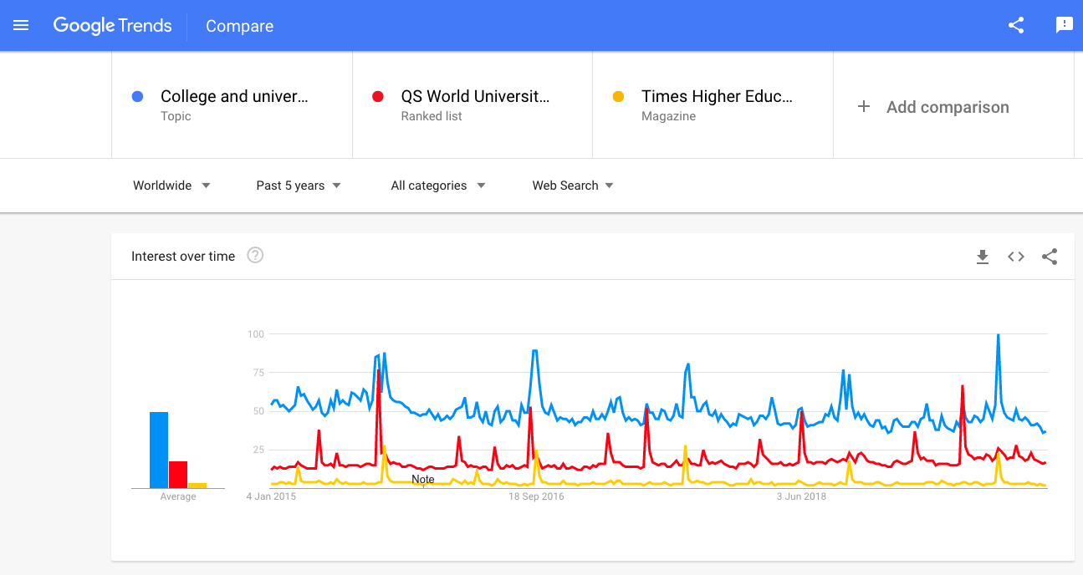Viewport: 1083px width, 575px height.
Task: Open the hamburger main menu
Action: (21, 26)
